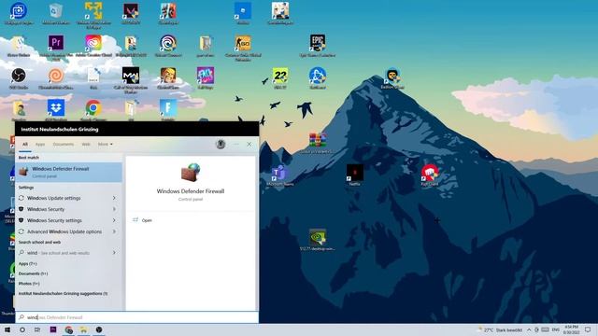Expand arrow beside Advanced Windows Update options
This screenshot has height=336, width=598.
(114, 231)
